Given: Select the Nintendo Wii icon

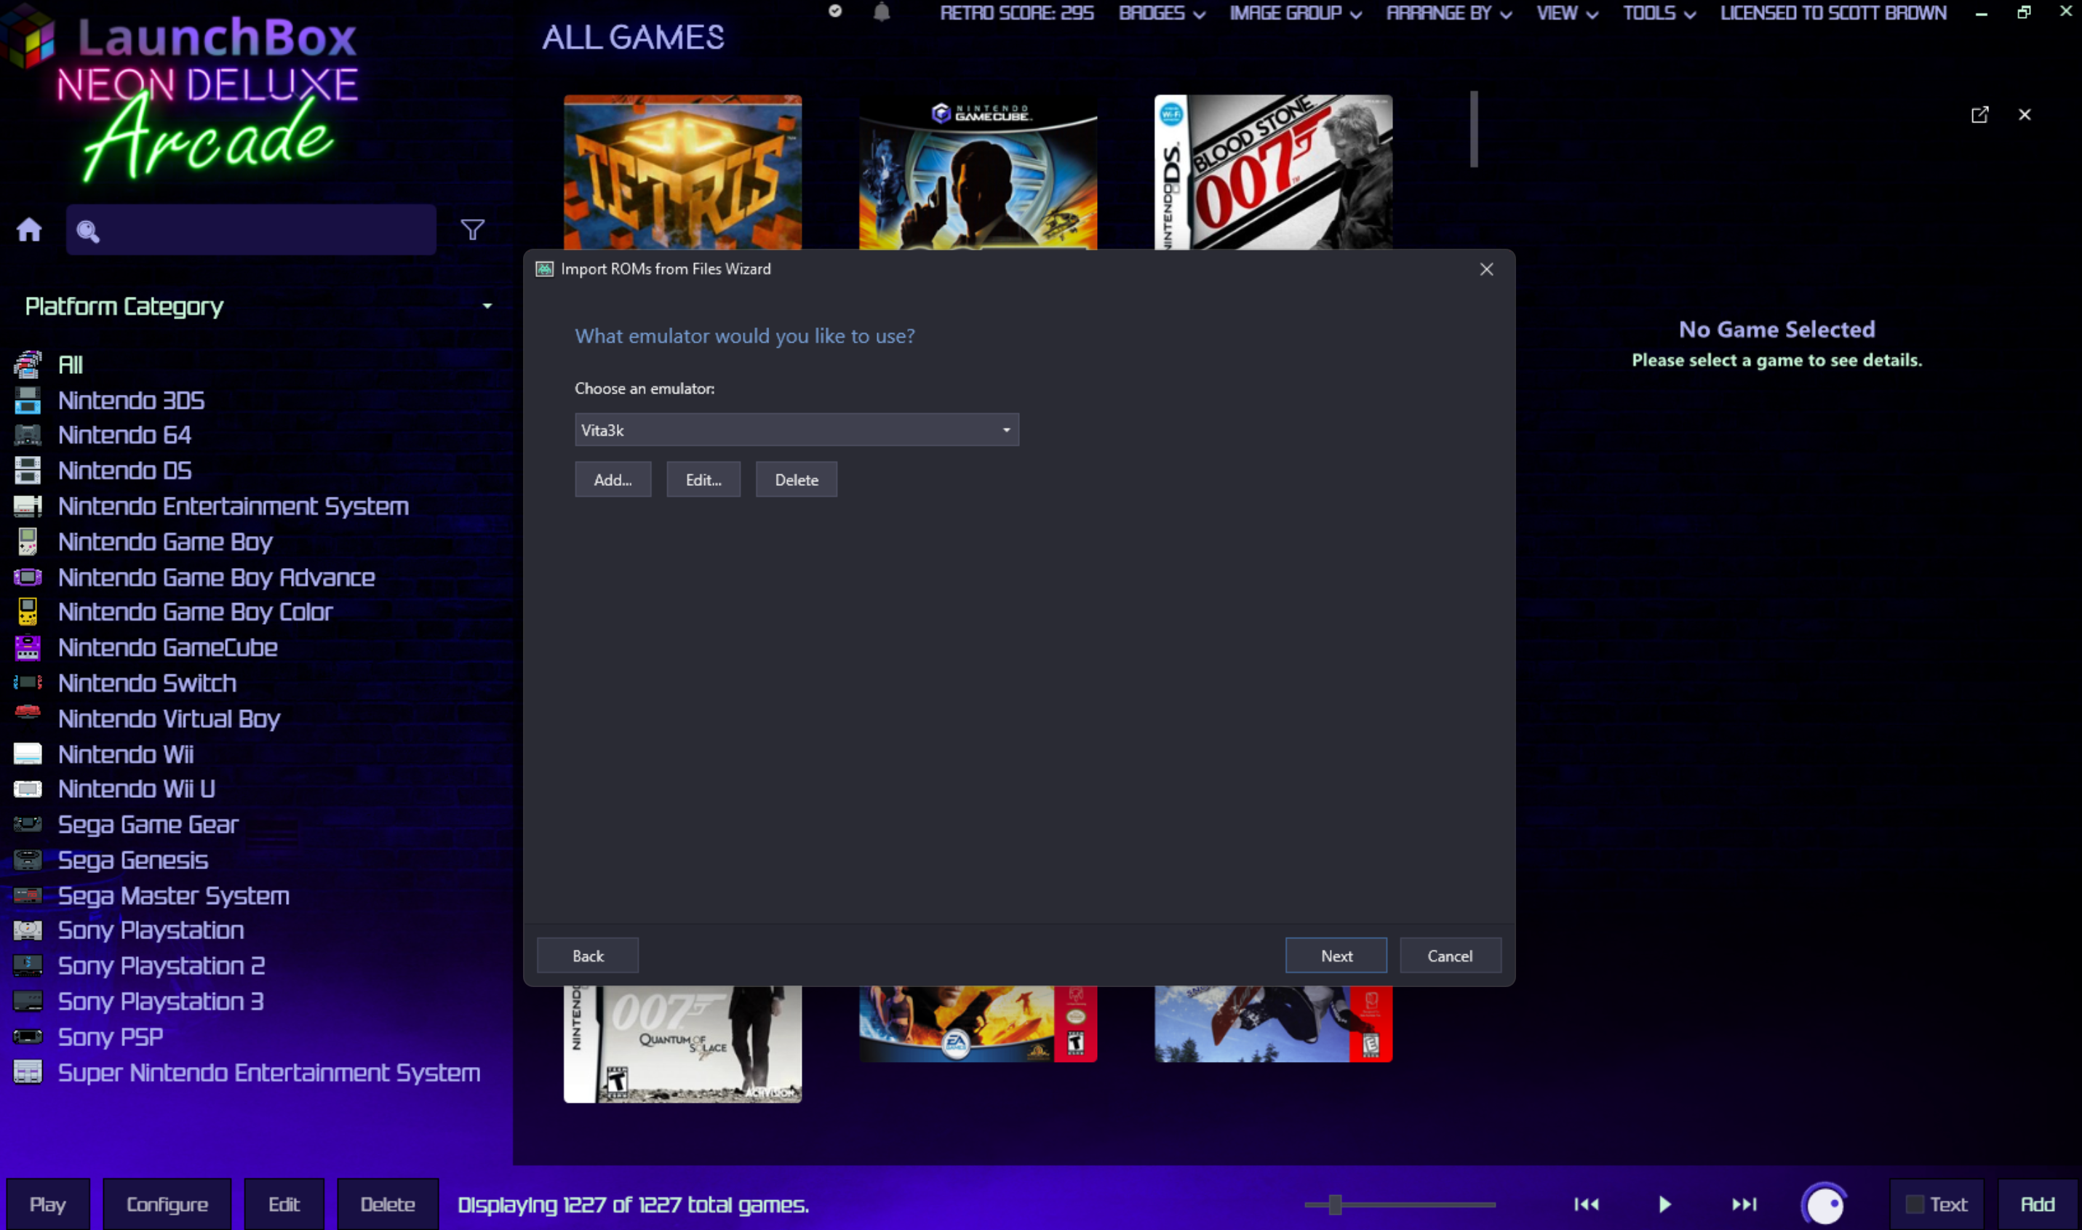Looking at the screenshot, I should [x=28, y=754].
